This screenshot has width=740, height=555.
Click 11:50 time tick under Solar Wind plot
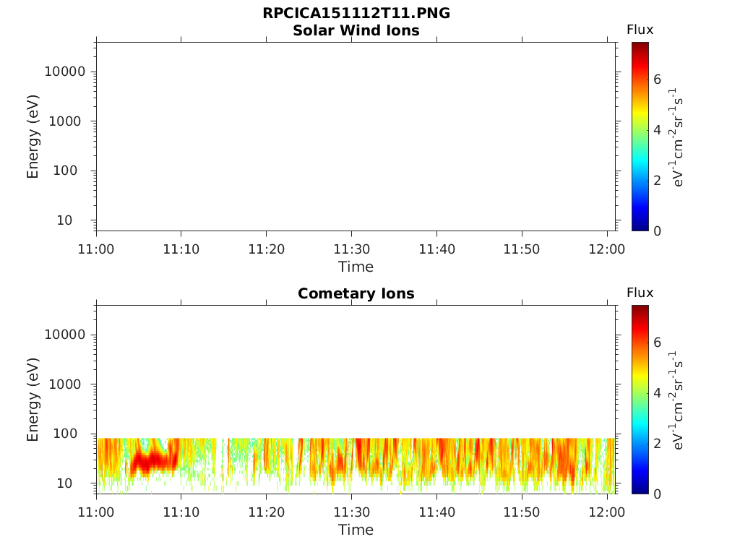(x=522, y=249)
